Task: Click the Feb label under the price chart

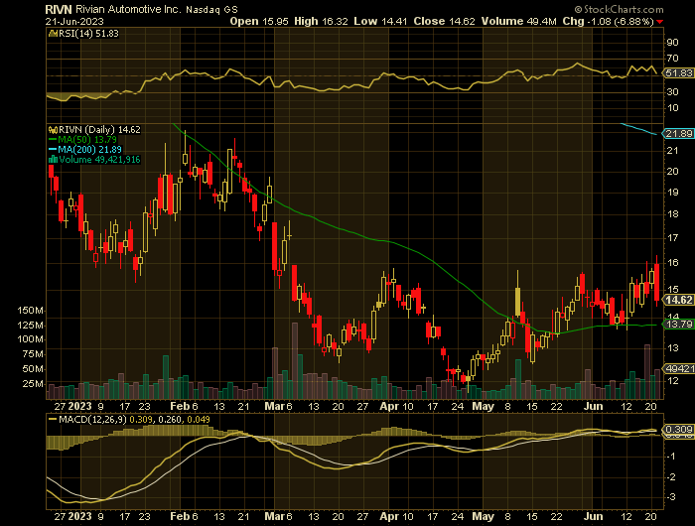Action: 180,406
